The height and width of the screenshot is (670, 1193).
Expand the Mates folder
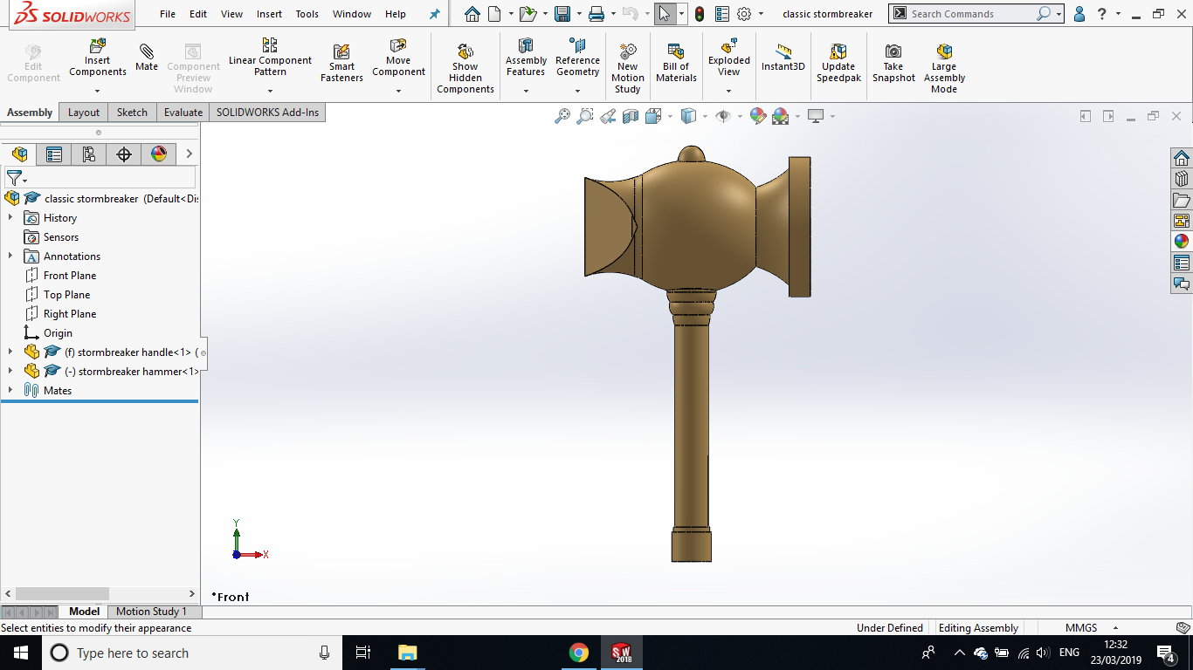pos(10,391)
